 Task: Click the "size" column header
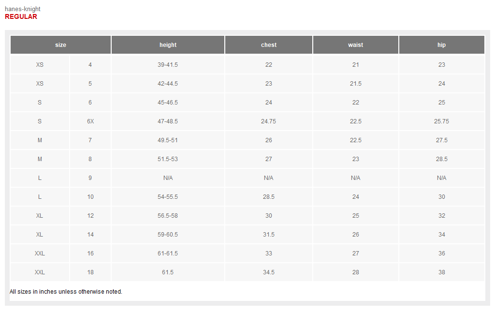coord(60,45)
